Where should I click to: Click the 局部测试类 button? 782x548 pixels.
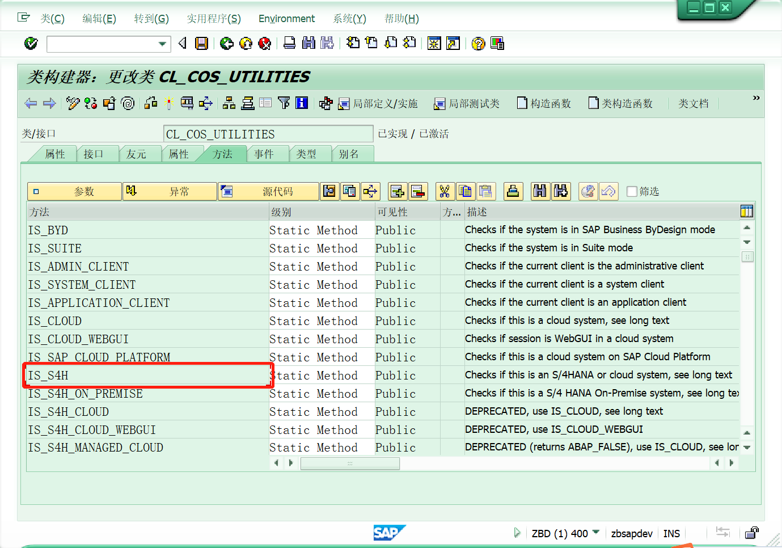point(467,104)
